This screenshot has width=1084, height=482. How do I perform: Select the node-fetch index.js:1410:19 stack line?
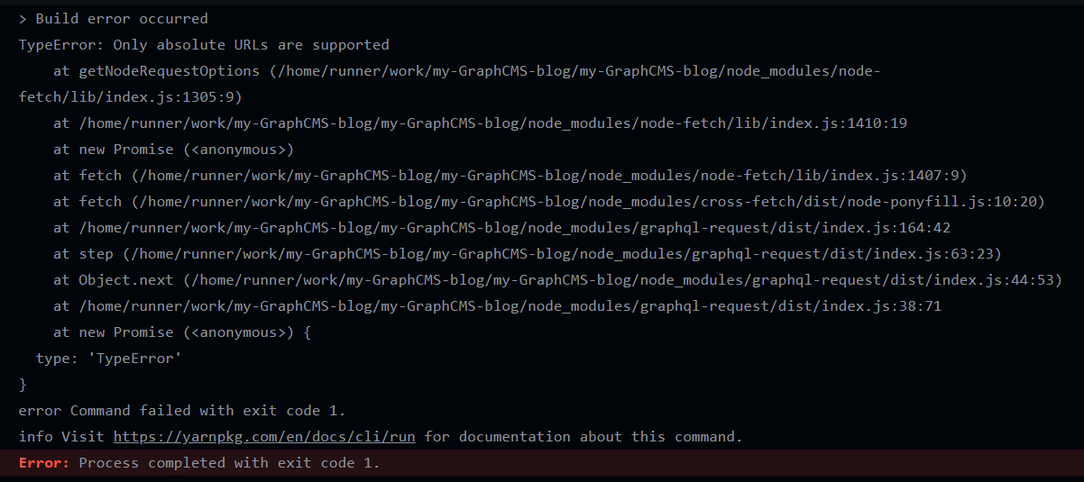[480, 123]
